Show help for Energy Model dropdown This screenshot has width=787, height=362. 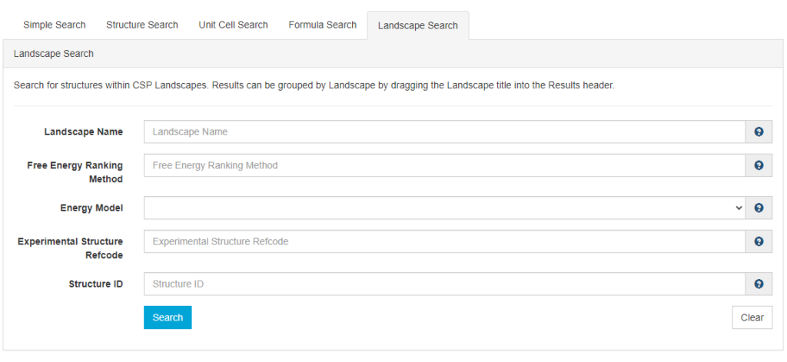759,208
